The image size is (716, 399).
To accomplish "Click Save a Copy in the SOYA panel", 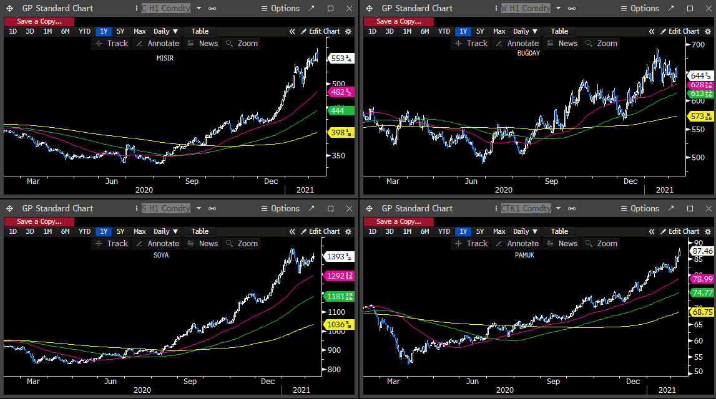I will [39, 221].
